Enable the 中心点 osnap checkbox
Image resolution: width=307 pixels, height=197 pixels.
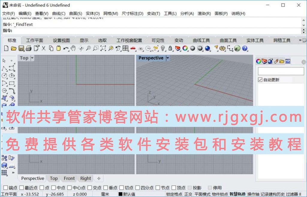[x=70, y=188]
